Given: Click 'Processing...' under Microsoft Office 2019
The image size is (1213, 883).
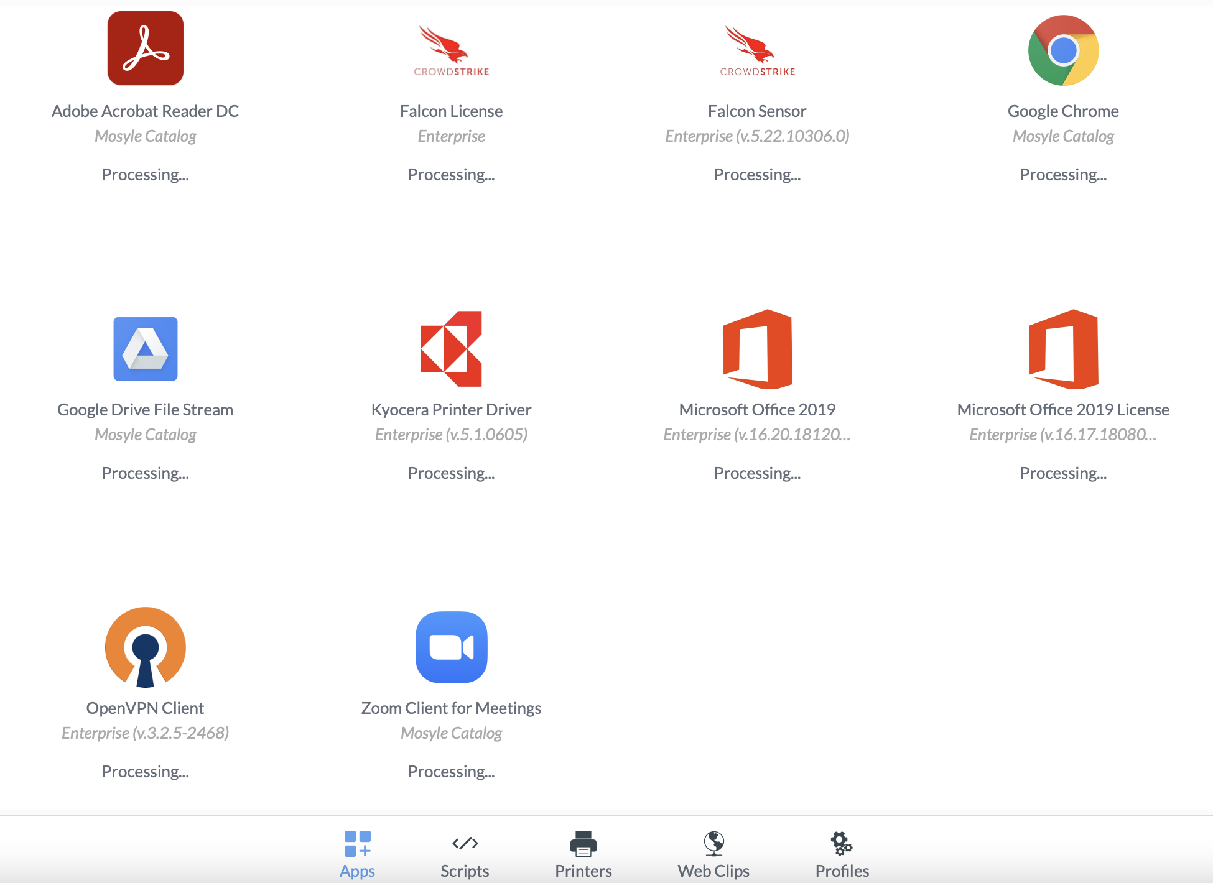Looking at the screenshot, I should [758, 473].
